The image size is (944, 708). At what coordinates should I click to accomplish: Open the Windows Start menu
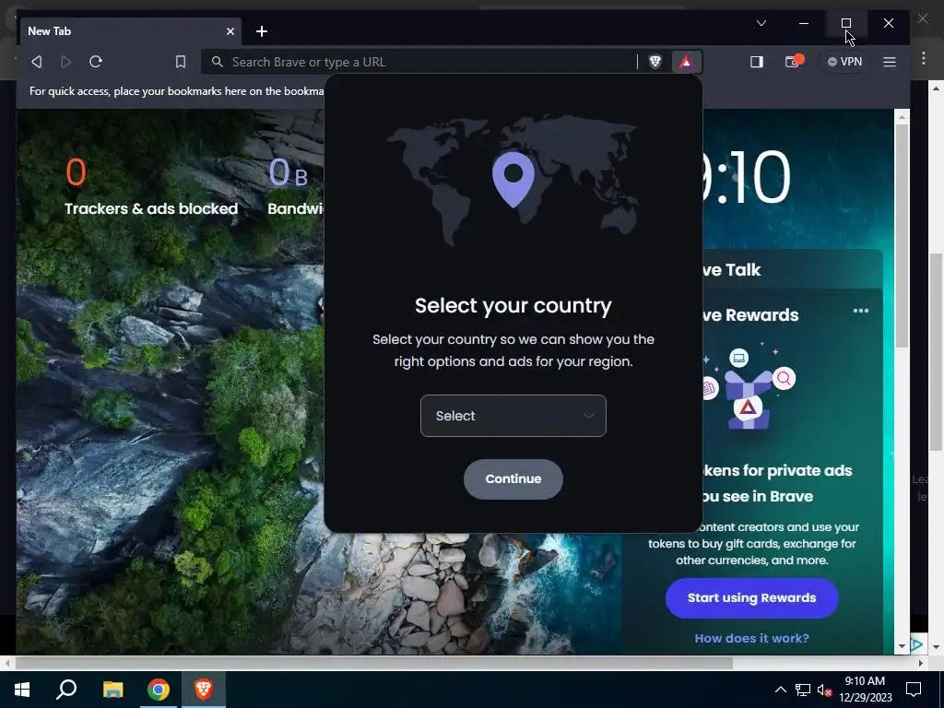[22, 690]
